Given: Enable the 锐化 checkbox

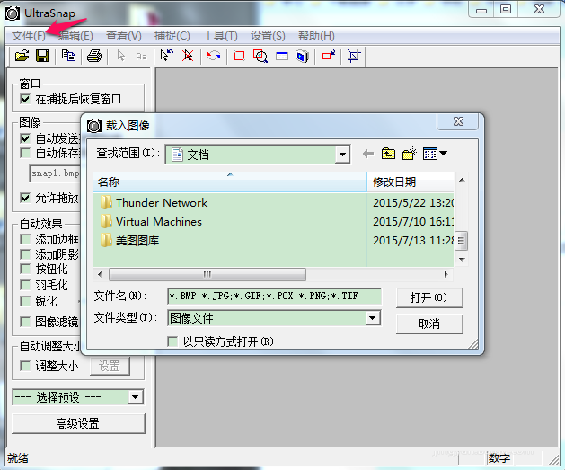Looking at the screenshot, I should 25,301.
